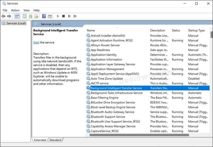Image resolution: width=213 pixels, height=147 pixels.
Task: Click the Pause Service icon
Action: click(69, 16)
